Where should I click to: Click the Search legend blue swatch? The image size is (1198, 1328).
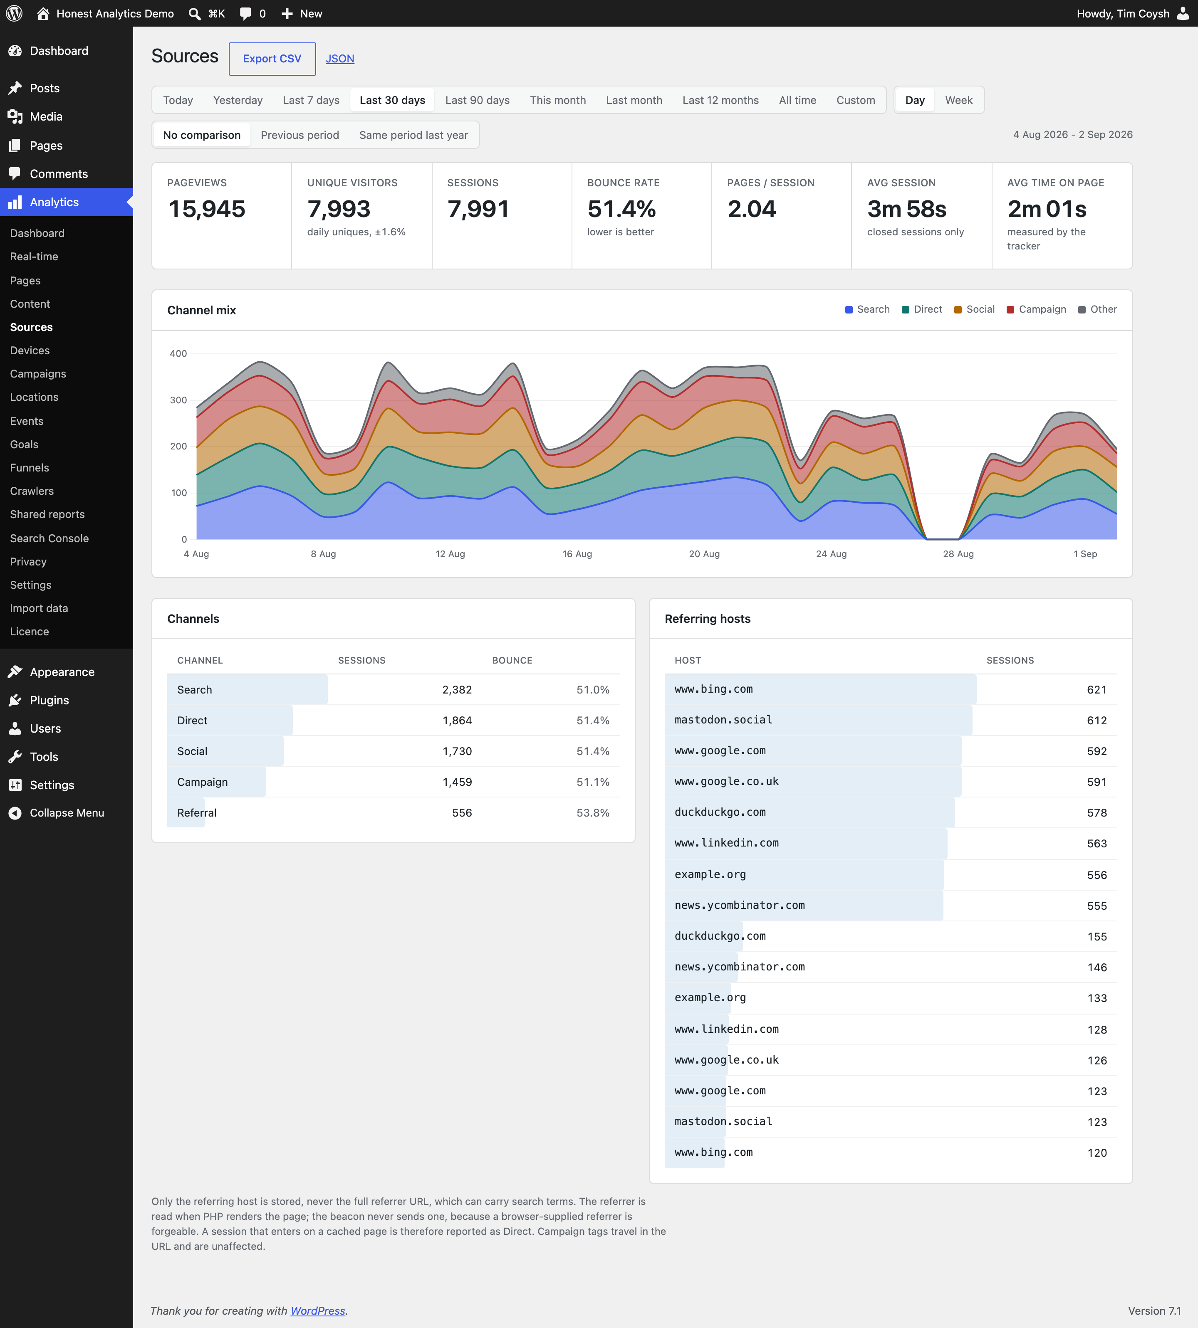tap(849, 310)
